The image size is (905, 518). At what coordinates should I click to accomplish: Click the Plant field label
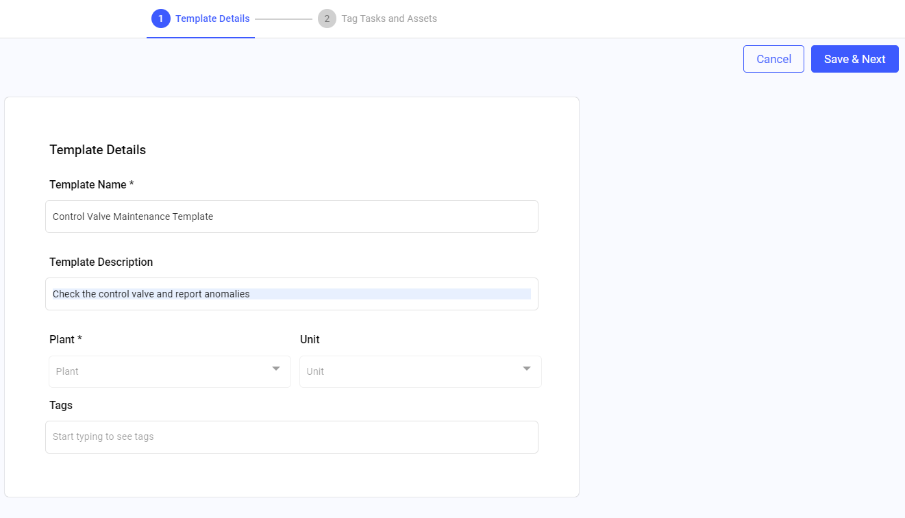coord(65,339)
